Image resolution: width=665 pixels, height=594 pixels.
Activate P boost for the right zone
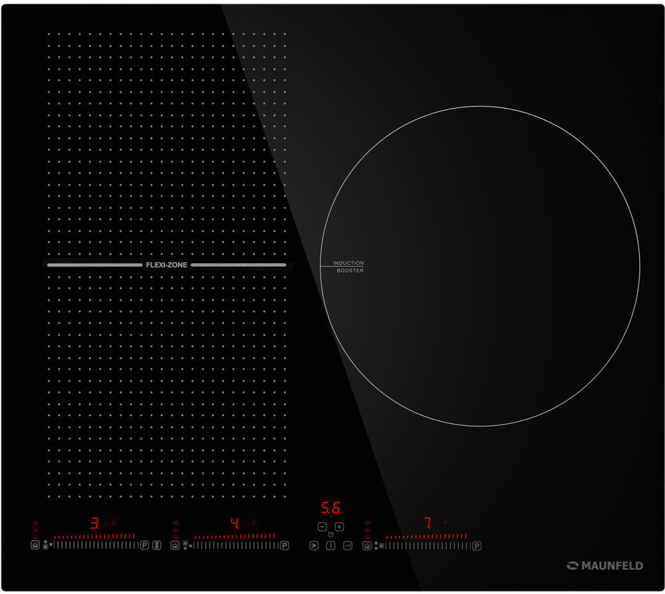(x=476, y=545)
